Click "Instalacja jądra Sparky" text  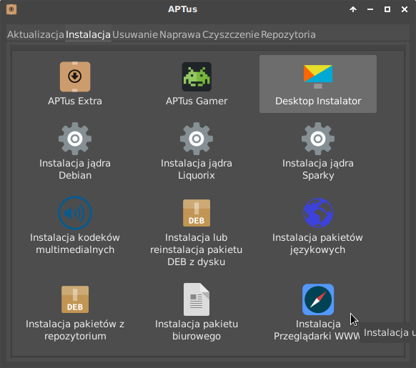[318, 169]
